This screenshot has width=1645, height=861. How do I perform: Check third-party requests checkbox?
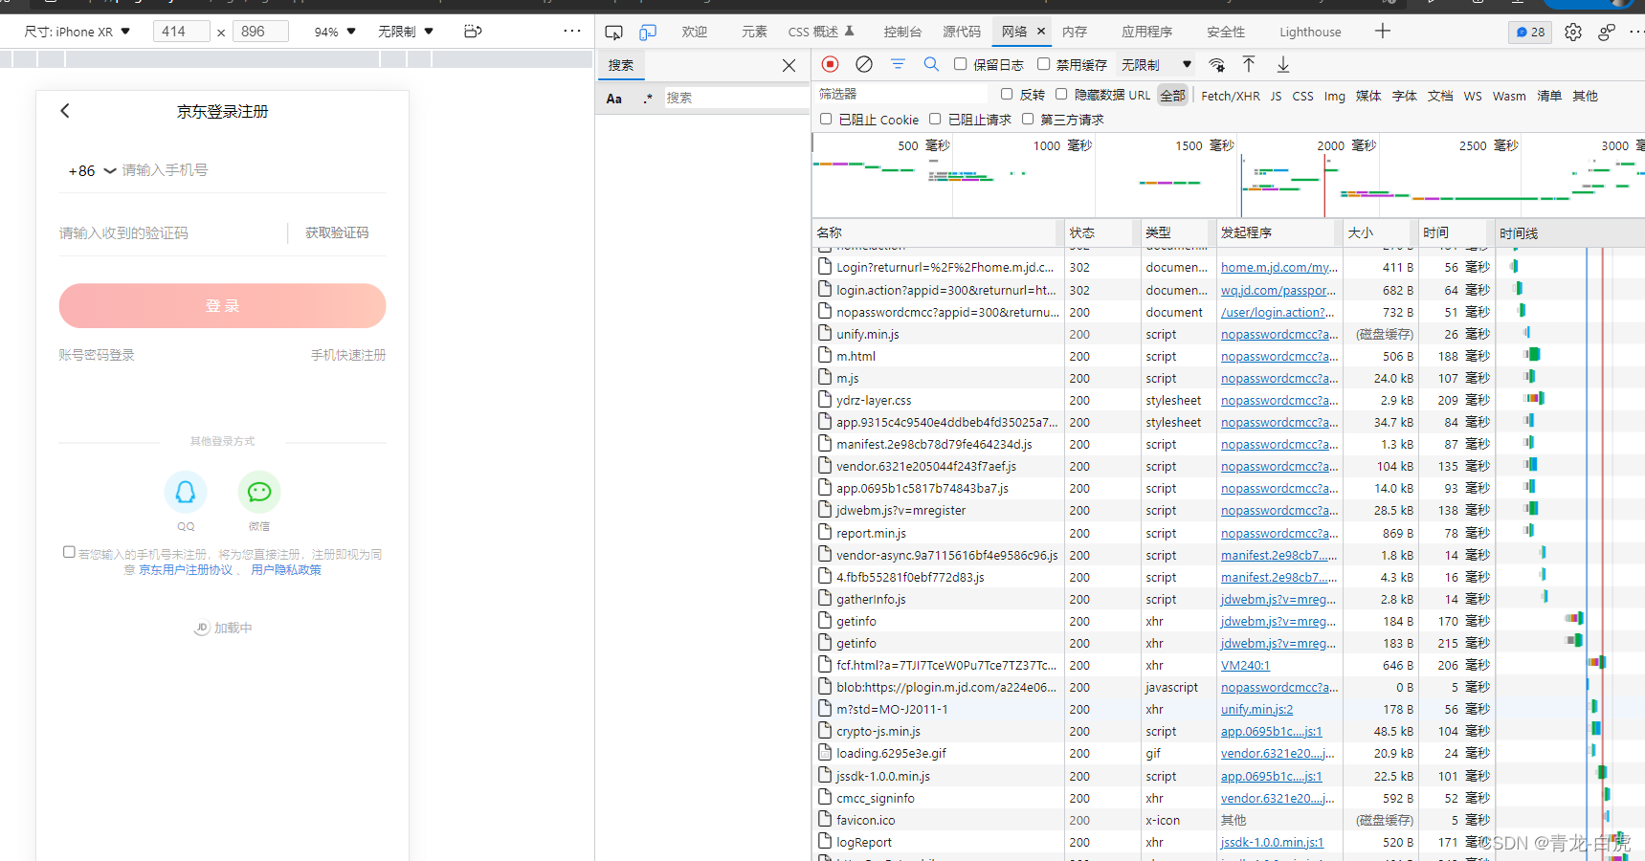point(1028,119)
